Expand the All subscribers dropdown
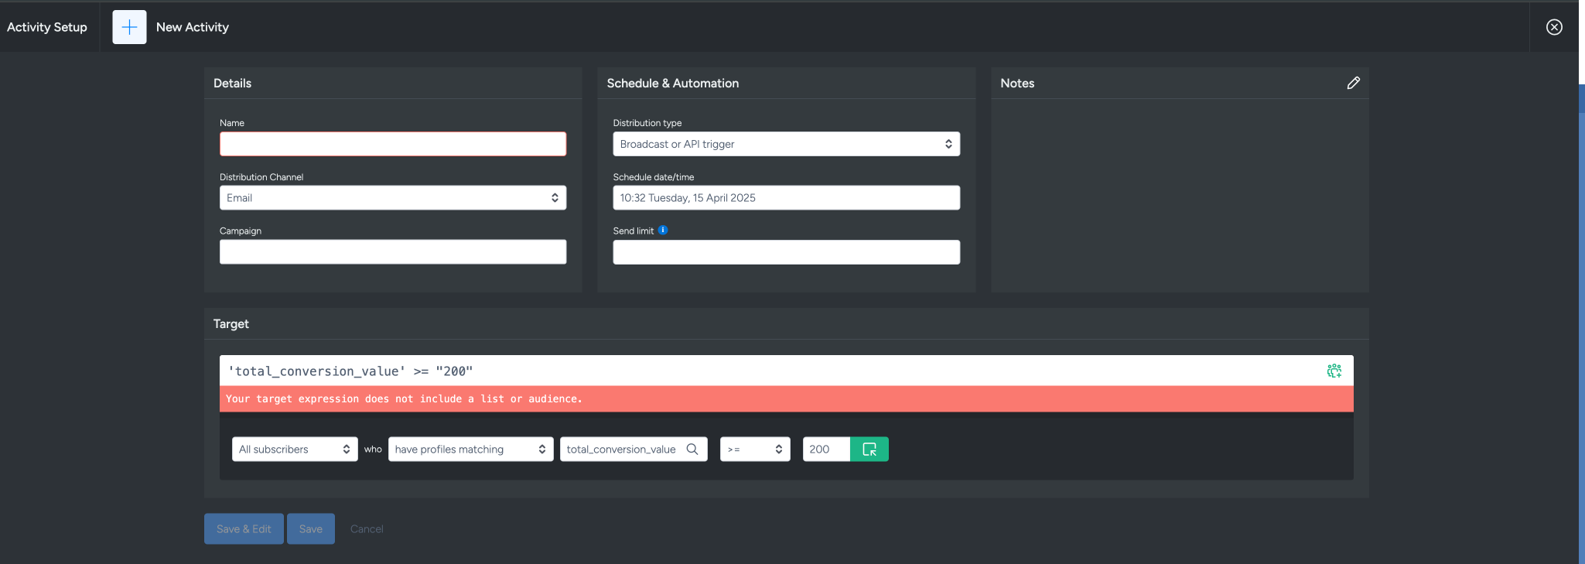 click(294, 449)
